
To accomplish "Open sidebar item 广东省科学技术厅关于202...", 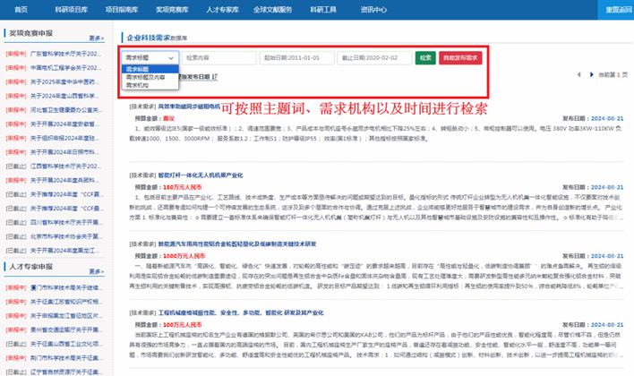I will coord(65,54).
